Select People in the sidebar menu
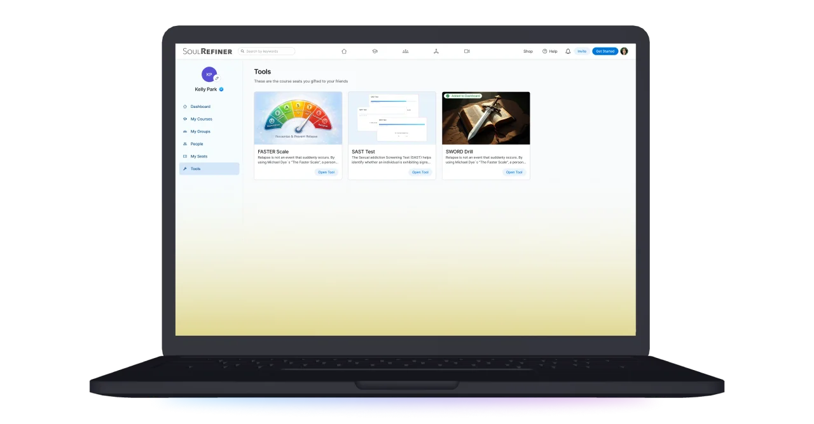814x424 pixels. (197, 144)
